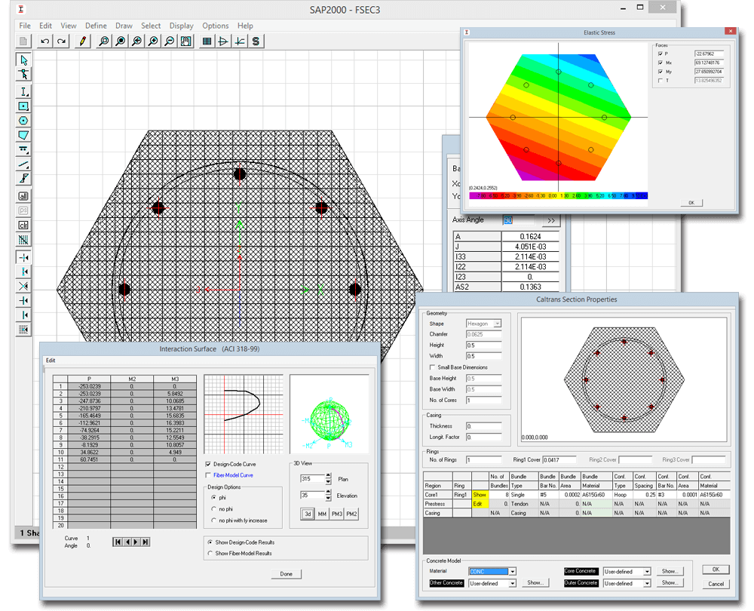
Task: Open the Material CONC dropdown
Action: 513,572
